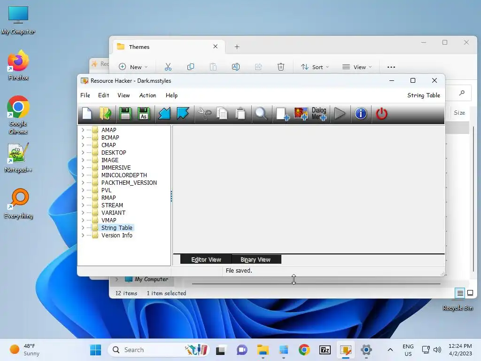
Task: Click the taskbar Search box
Action: pyautogui.click(x=158, y=350)
